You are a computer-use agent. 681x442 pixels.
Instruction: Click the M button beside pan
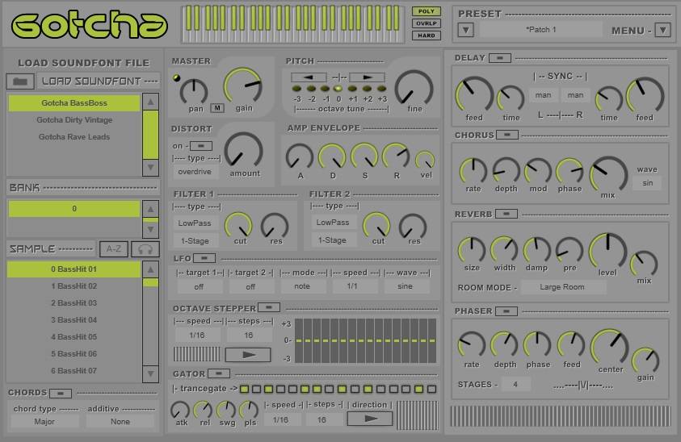point(217,108)
